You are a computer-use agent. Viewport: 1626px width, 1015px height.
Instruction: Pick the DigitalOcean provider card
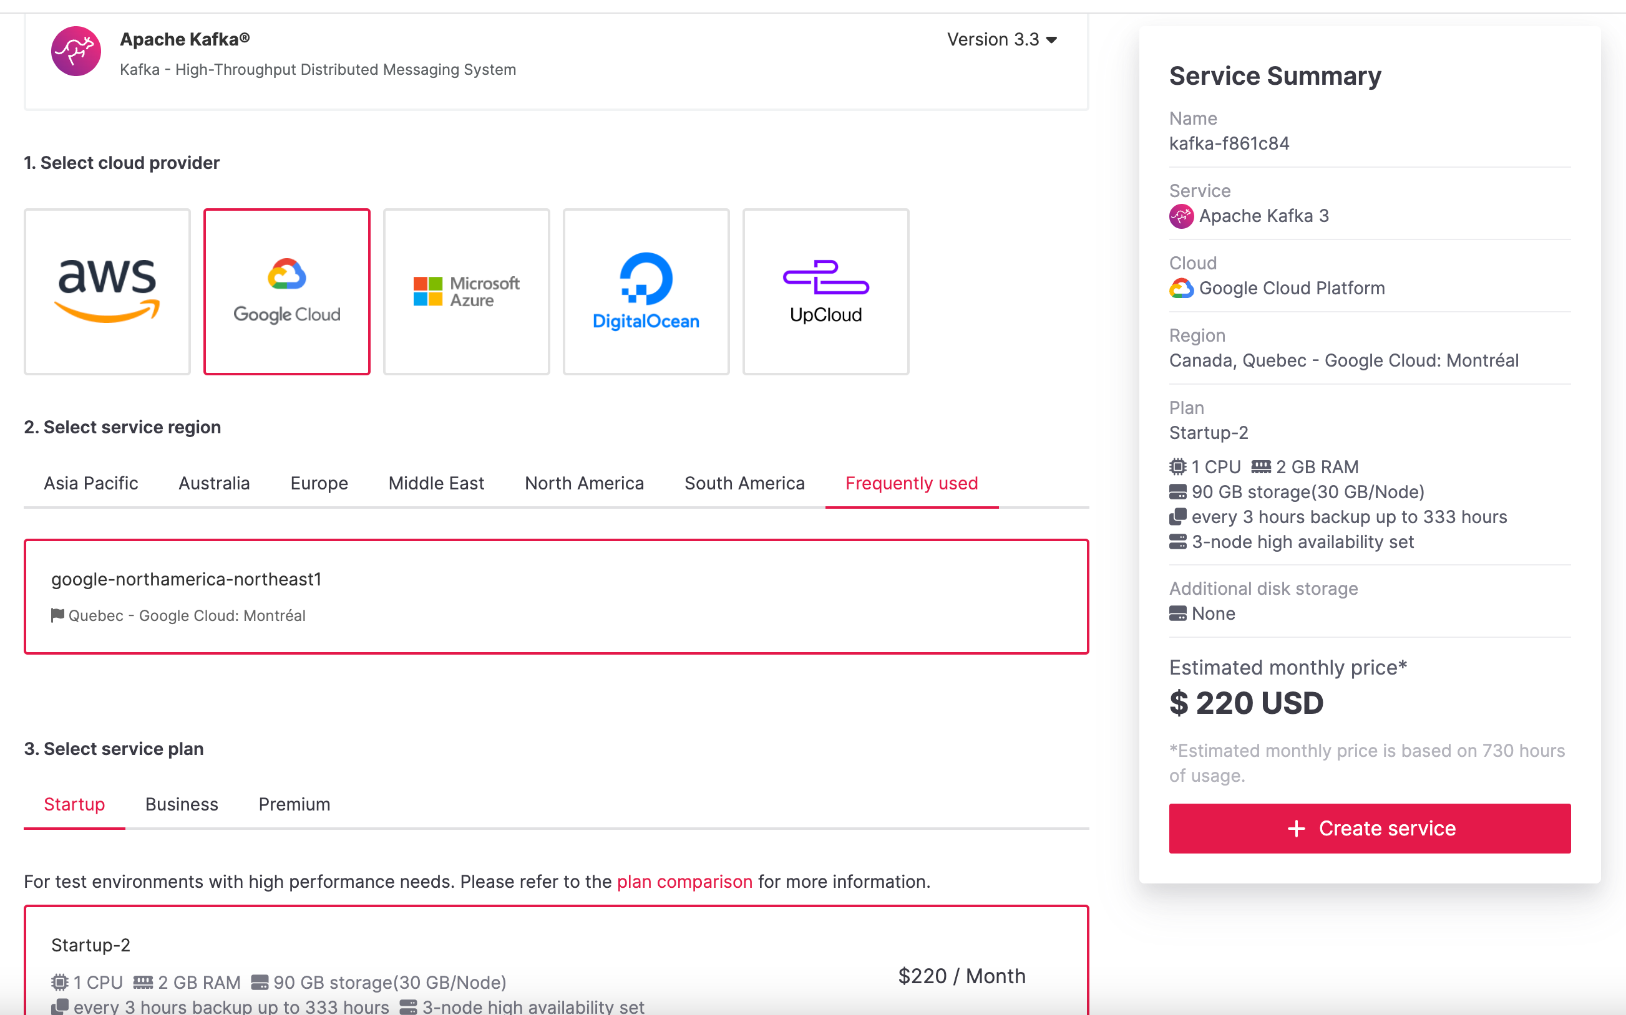click(645, 291)
